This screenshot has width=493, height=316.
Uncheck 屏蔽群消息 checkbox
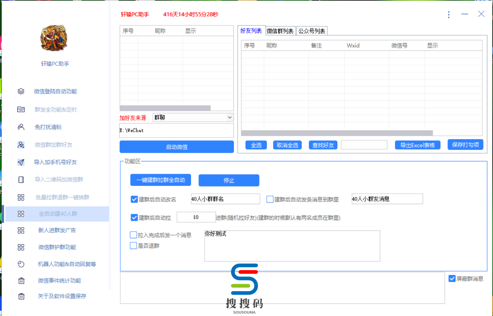tap(452, 279)
